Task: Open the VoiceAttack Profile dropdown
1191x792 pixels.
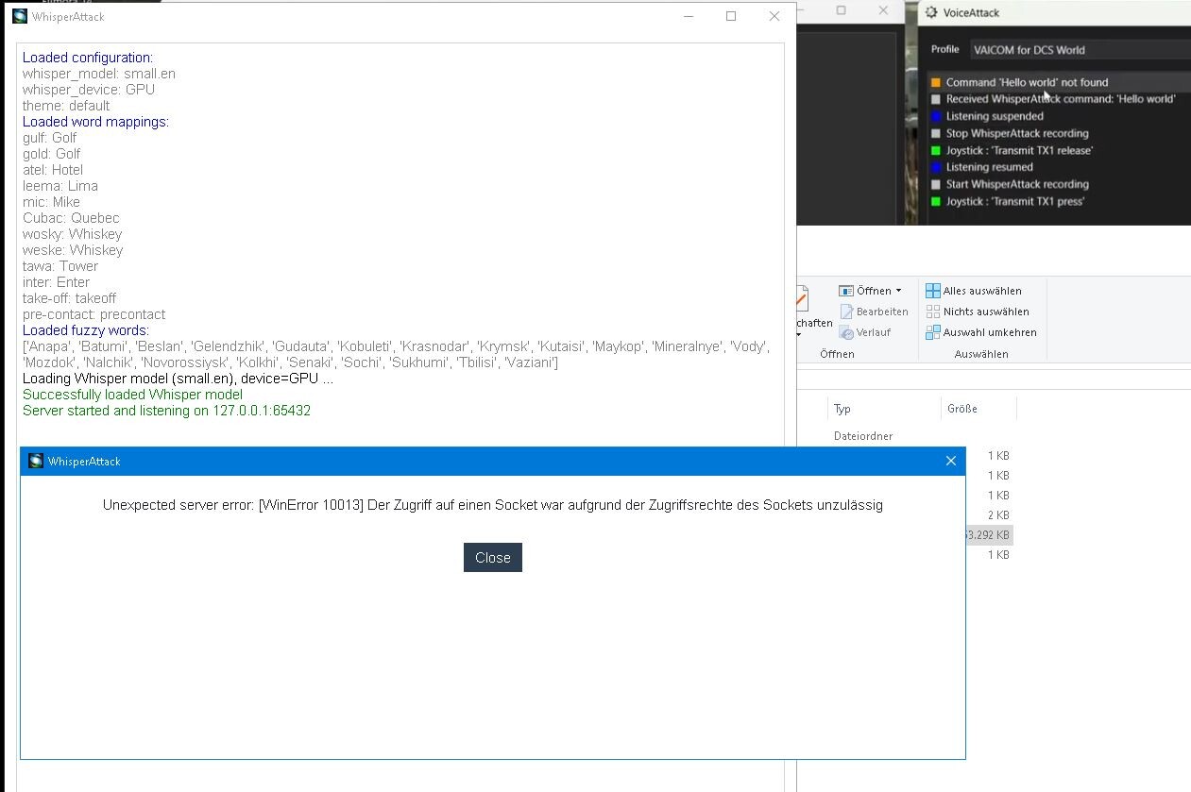Action: pos(1081,50)
